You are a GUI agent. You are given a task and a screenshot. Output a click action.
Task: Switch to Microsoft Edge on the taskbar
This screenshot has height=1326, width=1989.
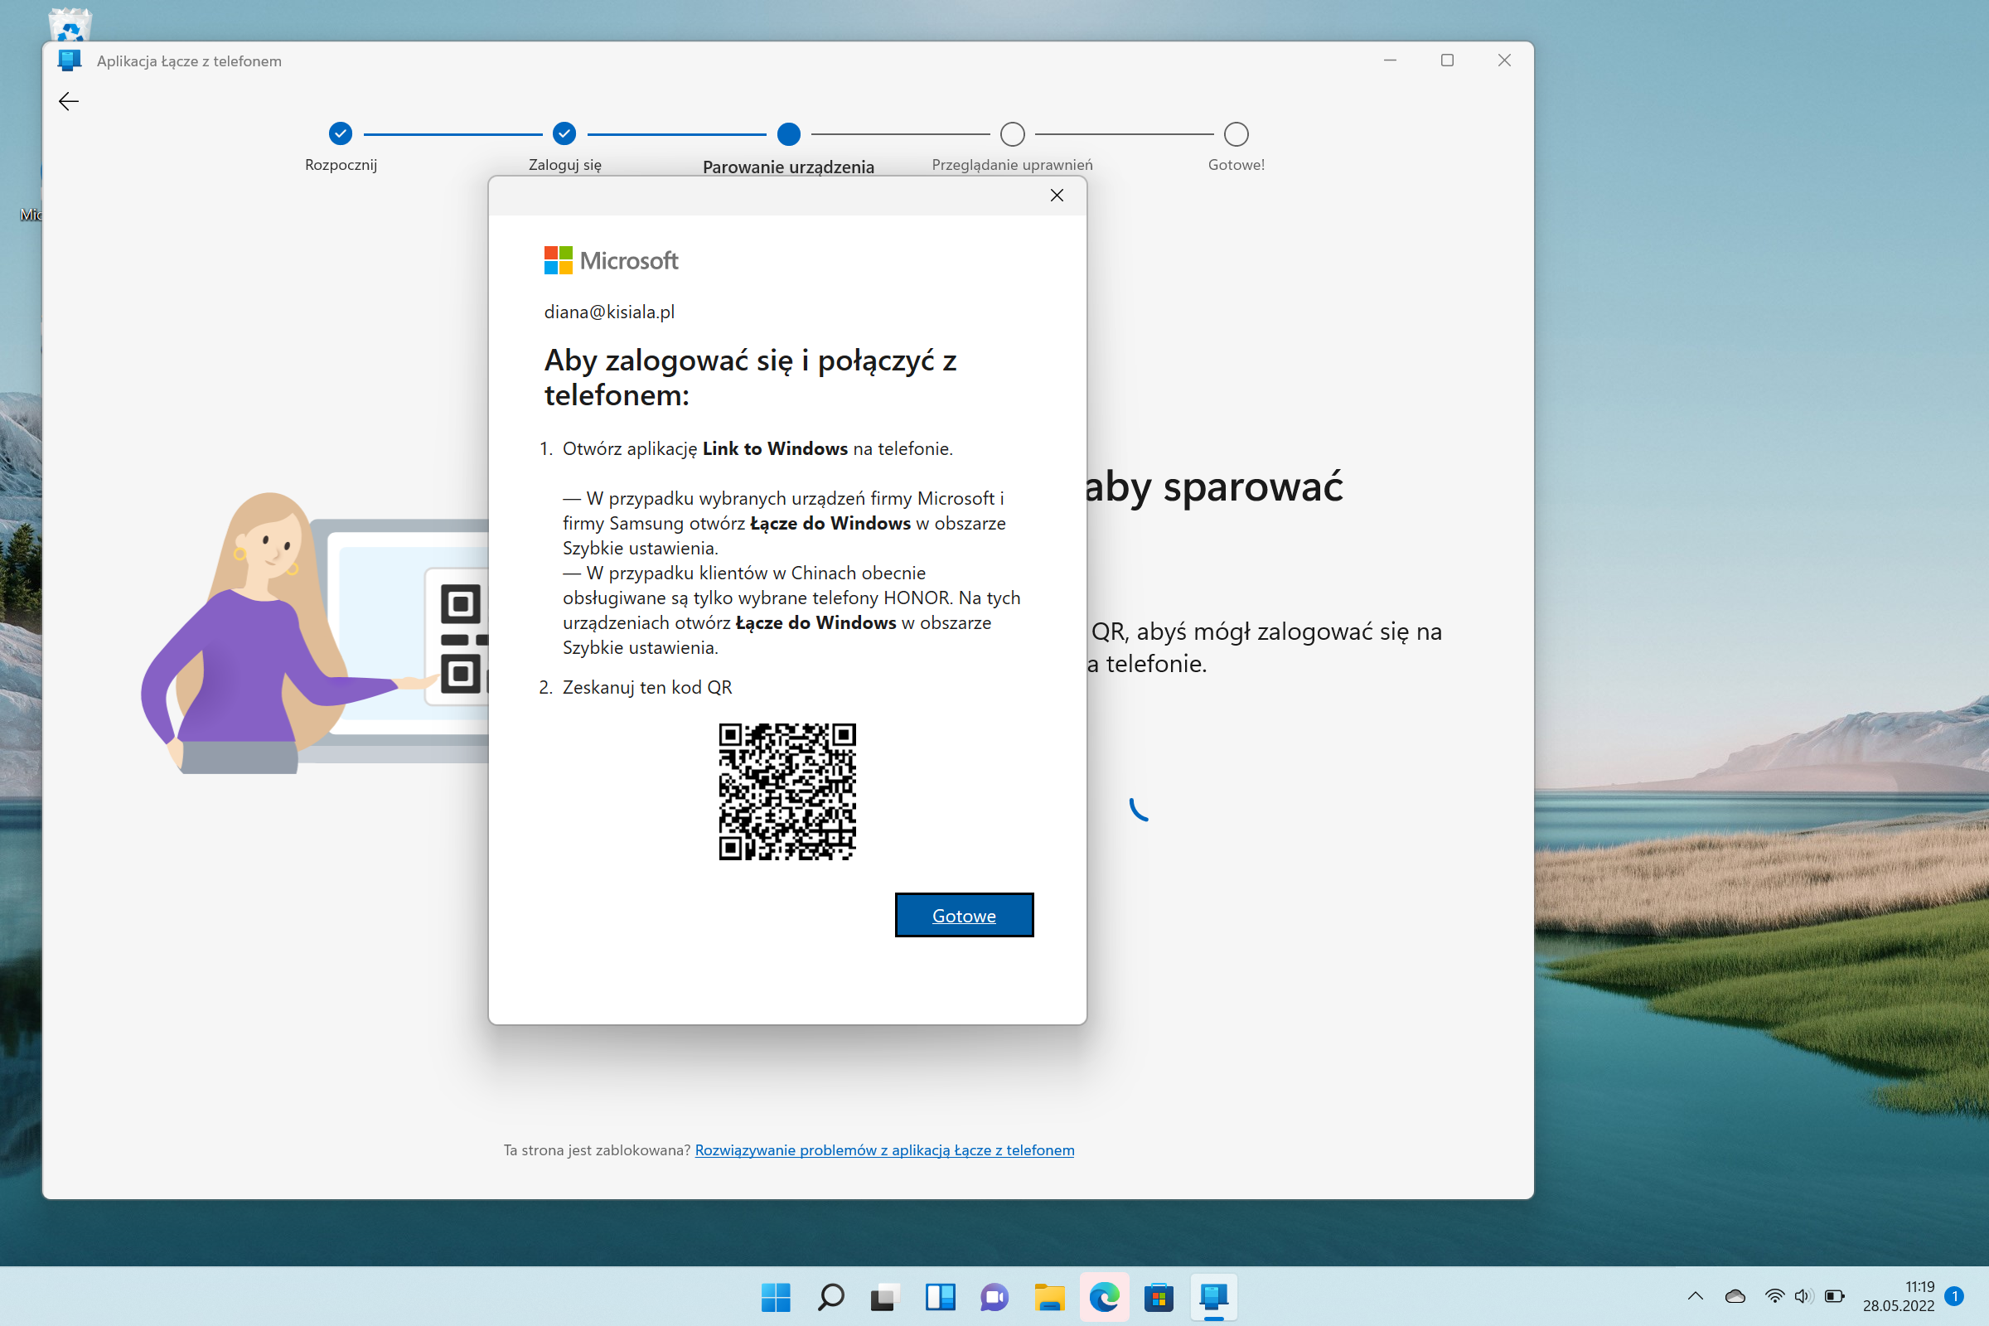click(x=1104, y=1296)
